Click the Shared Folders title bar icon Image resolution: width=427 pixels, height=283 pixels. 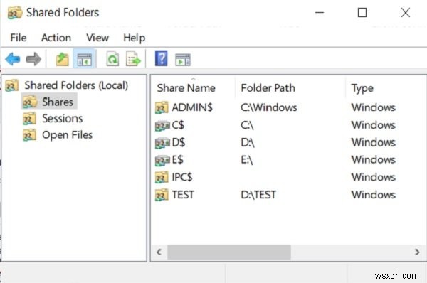[x=15, y=13]
